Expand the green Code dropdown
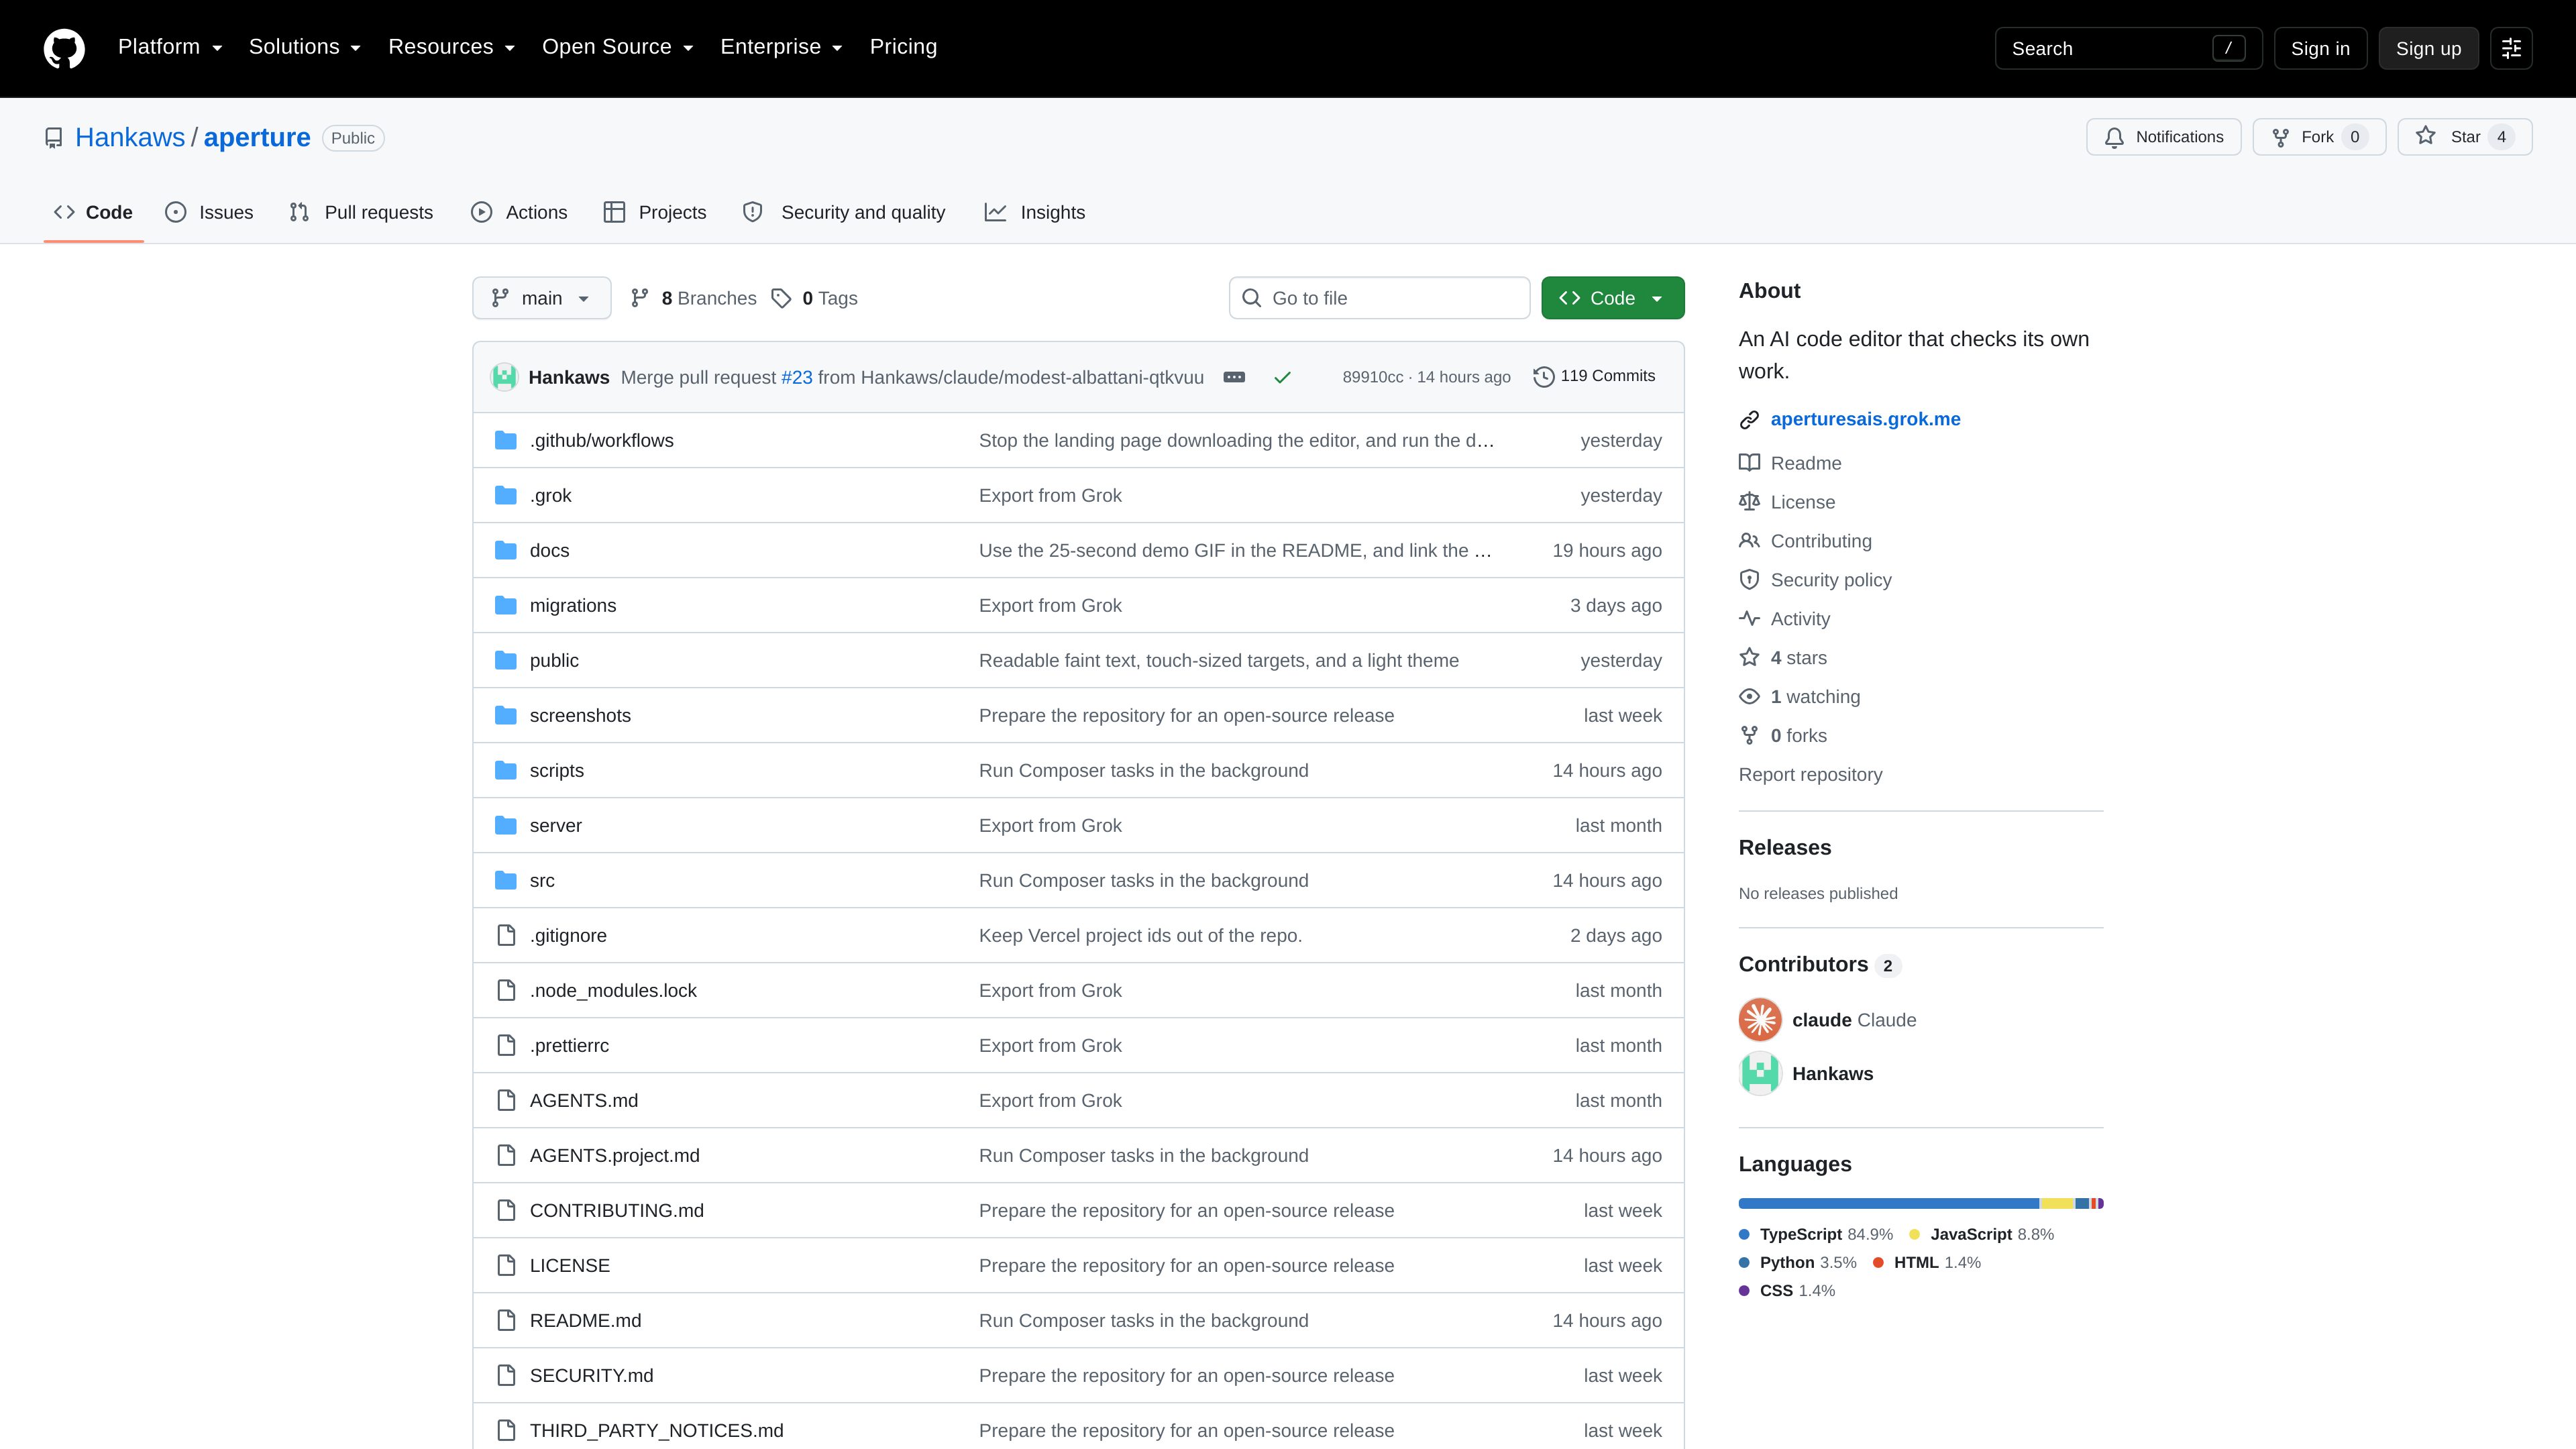This screenshot has width=2576, height=1449. [1612, 298]
